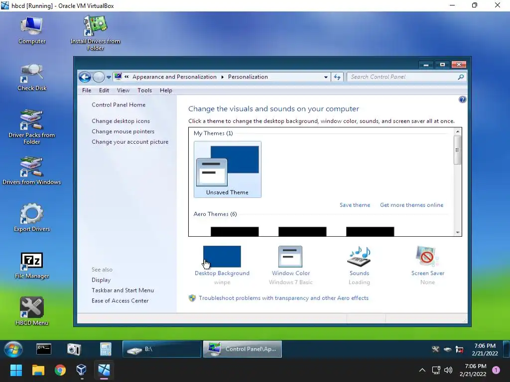Open the Help menu
Image resolution: width=510 pixels, height=382 pixels.
[166, 91]
